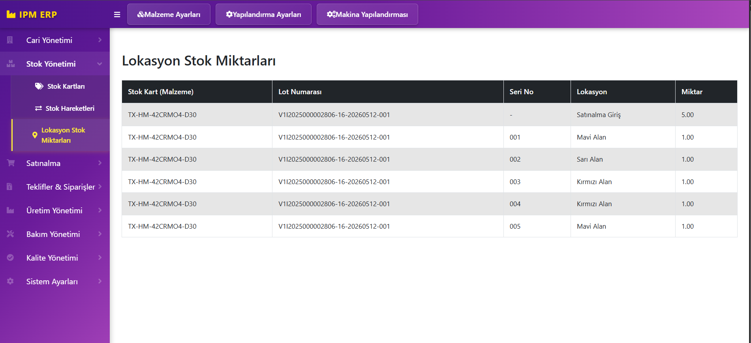The width and height of the screenshot is (751, 343).
Task: Click the Lokasyon Stok Miktarları pin icon
Action: [35, 135]
